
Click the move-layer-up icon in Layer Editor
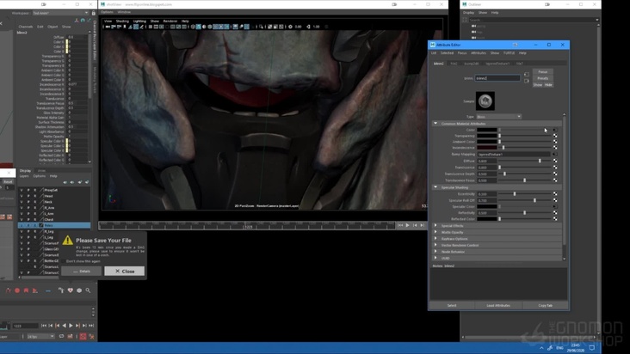[x=65, y=182]
